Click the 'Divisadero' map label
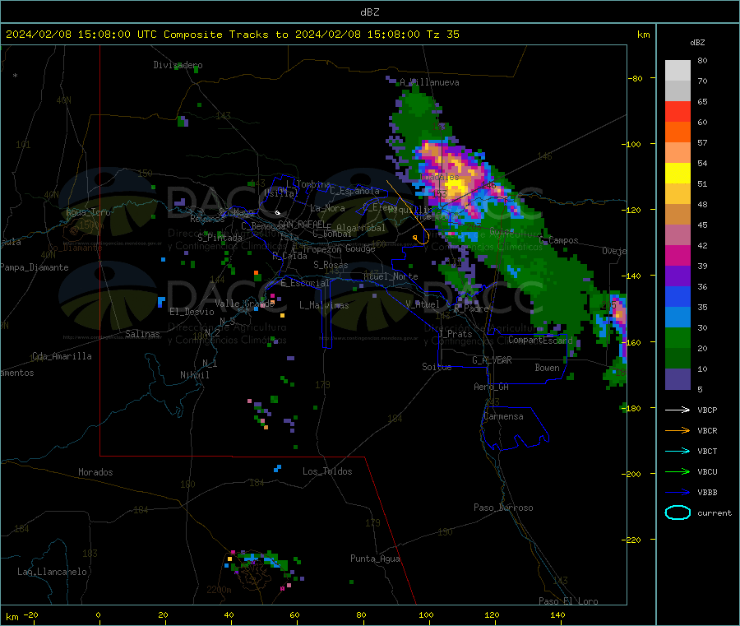 pyautogui.click(x=178, y=65)
